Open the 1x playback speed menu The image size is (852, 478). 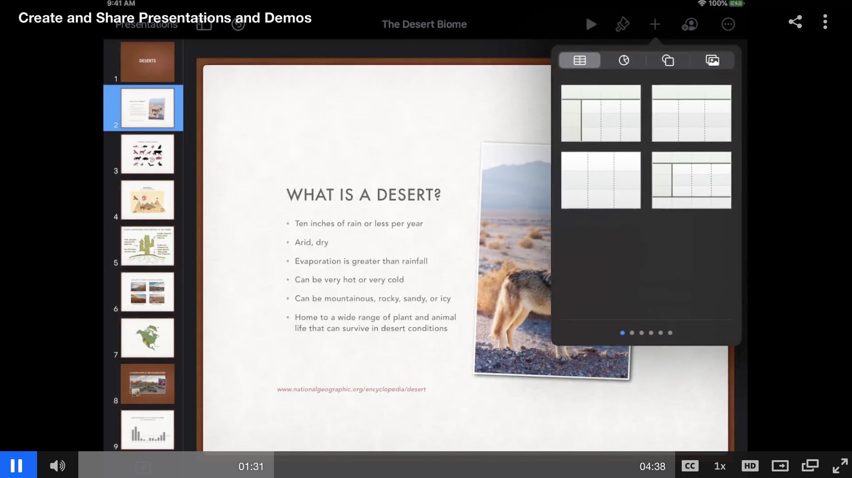point(720,466)
